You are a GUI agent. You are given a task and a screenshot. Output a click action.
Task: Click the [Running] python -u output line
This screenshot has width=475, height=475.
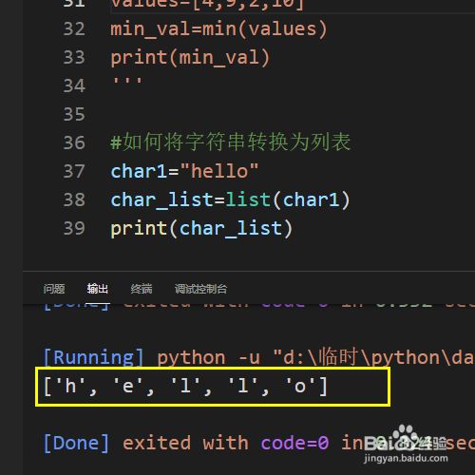pyautogui.click(x=258, y=358)
